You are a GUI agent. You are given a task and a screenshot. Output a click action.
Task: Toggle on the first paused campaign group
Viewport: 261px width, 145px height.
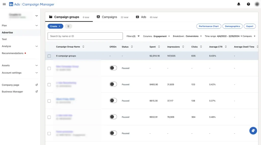113,68
